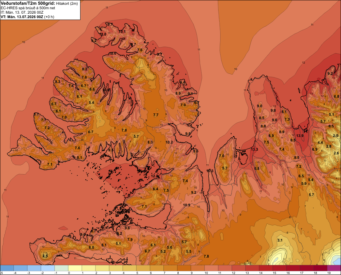Select the pale green legend swatch between -1 and 0
The image size is (341, 275).
(61, 268)
